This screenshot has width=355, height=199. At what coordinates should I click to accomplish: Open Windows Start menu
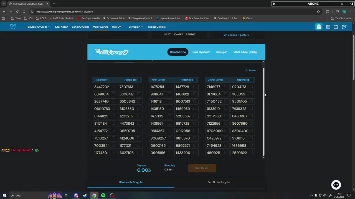pyautogui.click(x=4, y=195)
